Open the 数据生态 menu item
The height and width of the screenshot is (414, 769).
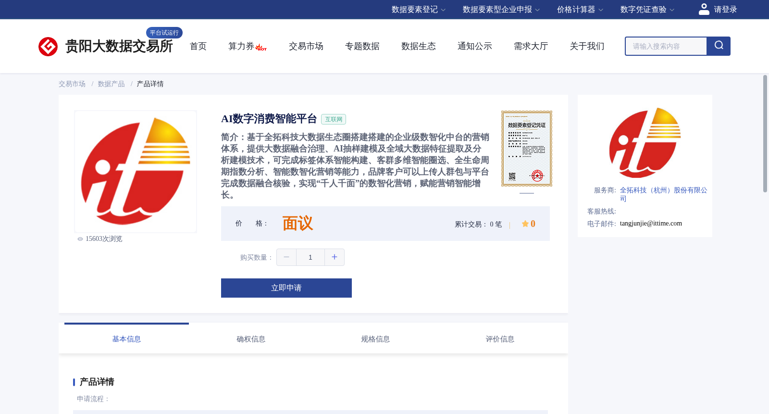(419, 46)
